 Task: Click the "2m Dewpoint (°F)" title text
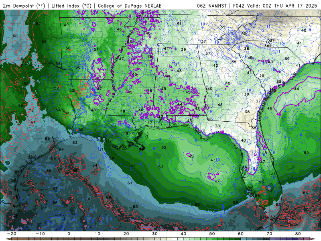tap(24, 6)
